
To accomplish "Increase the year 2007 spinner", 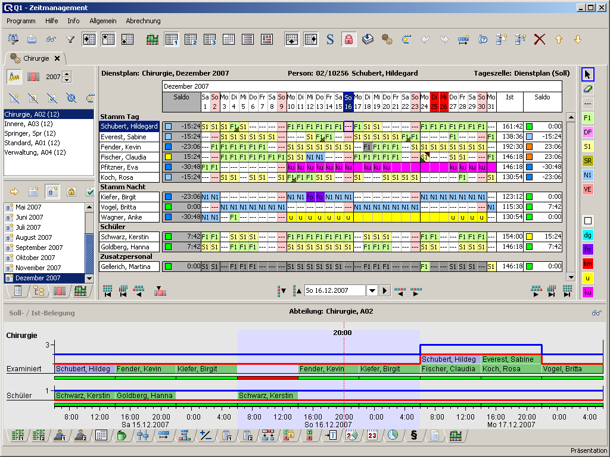I will click(67, 74).
